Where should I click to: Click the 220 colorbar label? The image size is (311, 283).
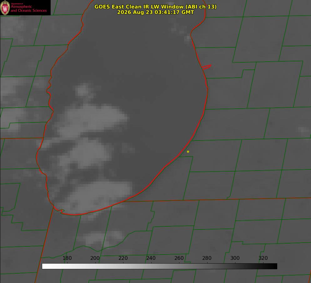(x=123, y=258)
